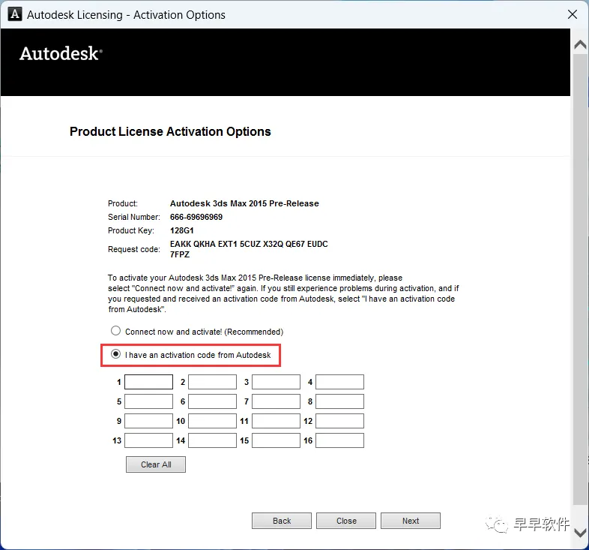
Task: Click activation code field 16
Action: [339, 440]
